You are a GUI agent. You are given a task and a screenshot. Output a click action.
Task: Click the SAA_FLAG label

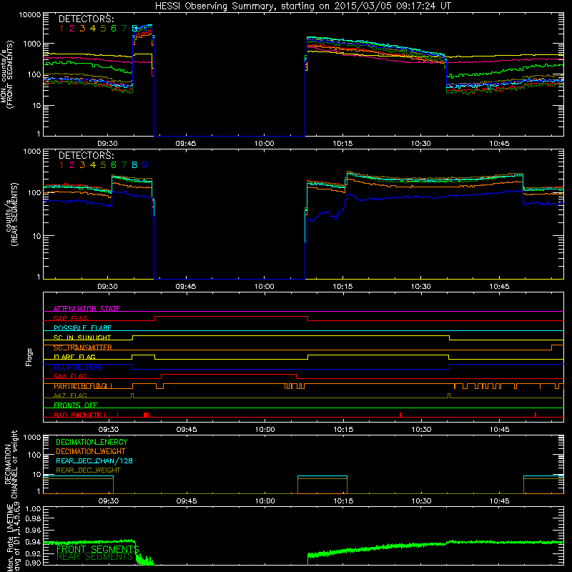pos(70,376)
